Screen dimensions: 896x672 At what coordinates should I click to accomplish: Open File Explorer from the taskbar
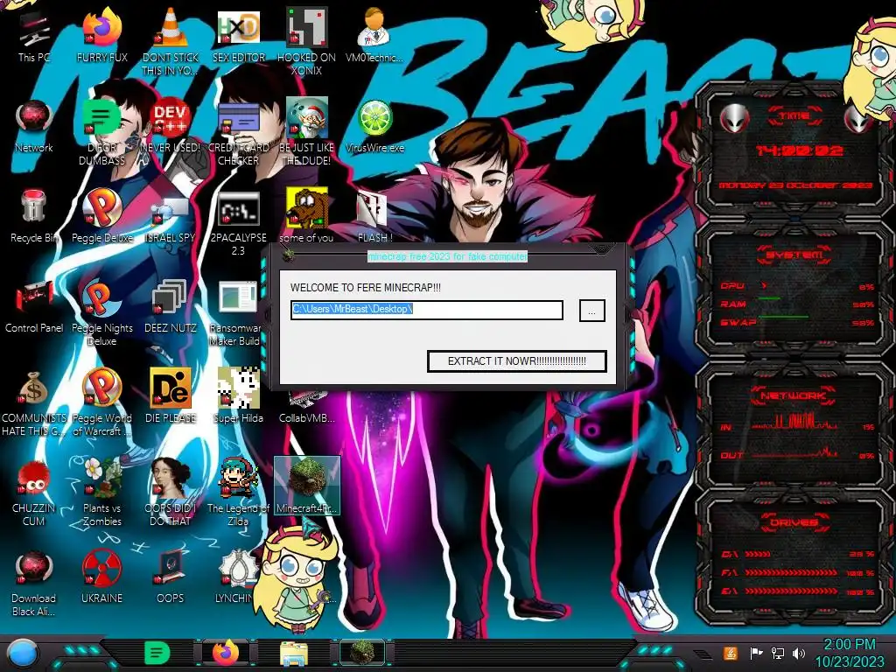click(x=294, y=653)
